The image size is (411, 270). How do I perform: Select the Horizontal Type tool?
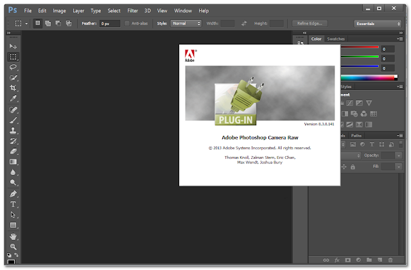pos(13,204)
